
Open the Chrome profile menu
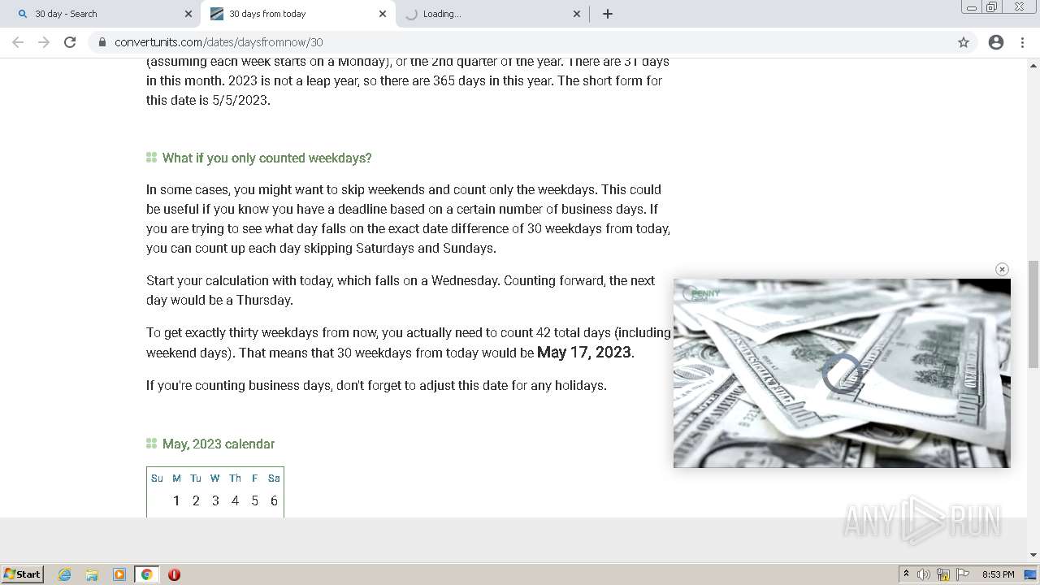tap(996, 42)
